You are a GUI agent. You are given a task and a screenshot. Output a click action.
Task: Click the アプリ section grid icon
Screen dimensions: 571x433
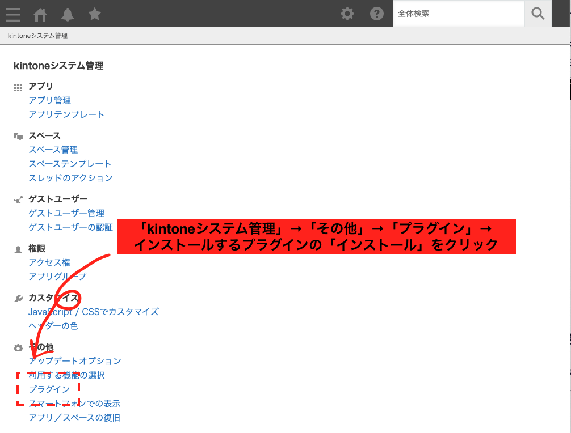(x=18, y=87)
